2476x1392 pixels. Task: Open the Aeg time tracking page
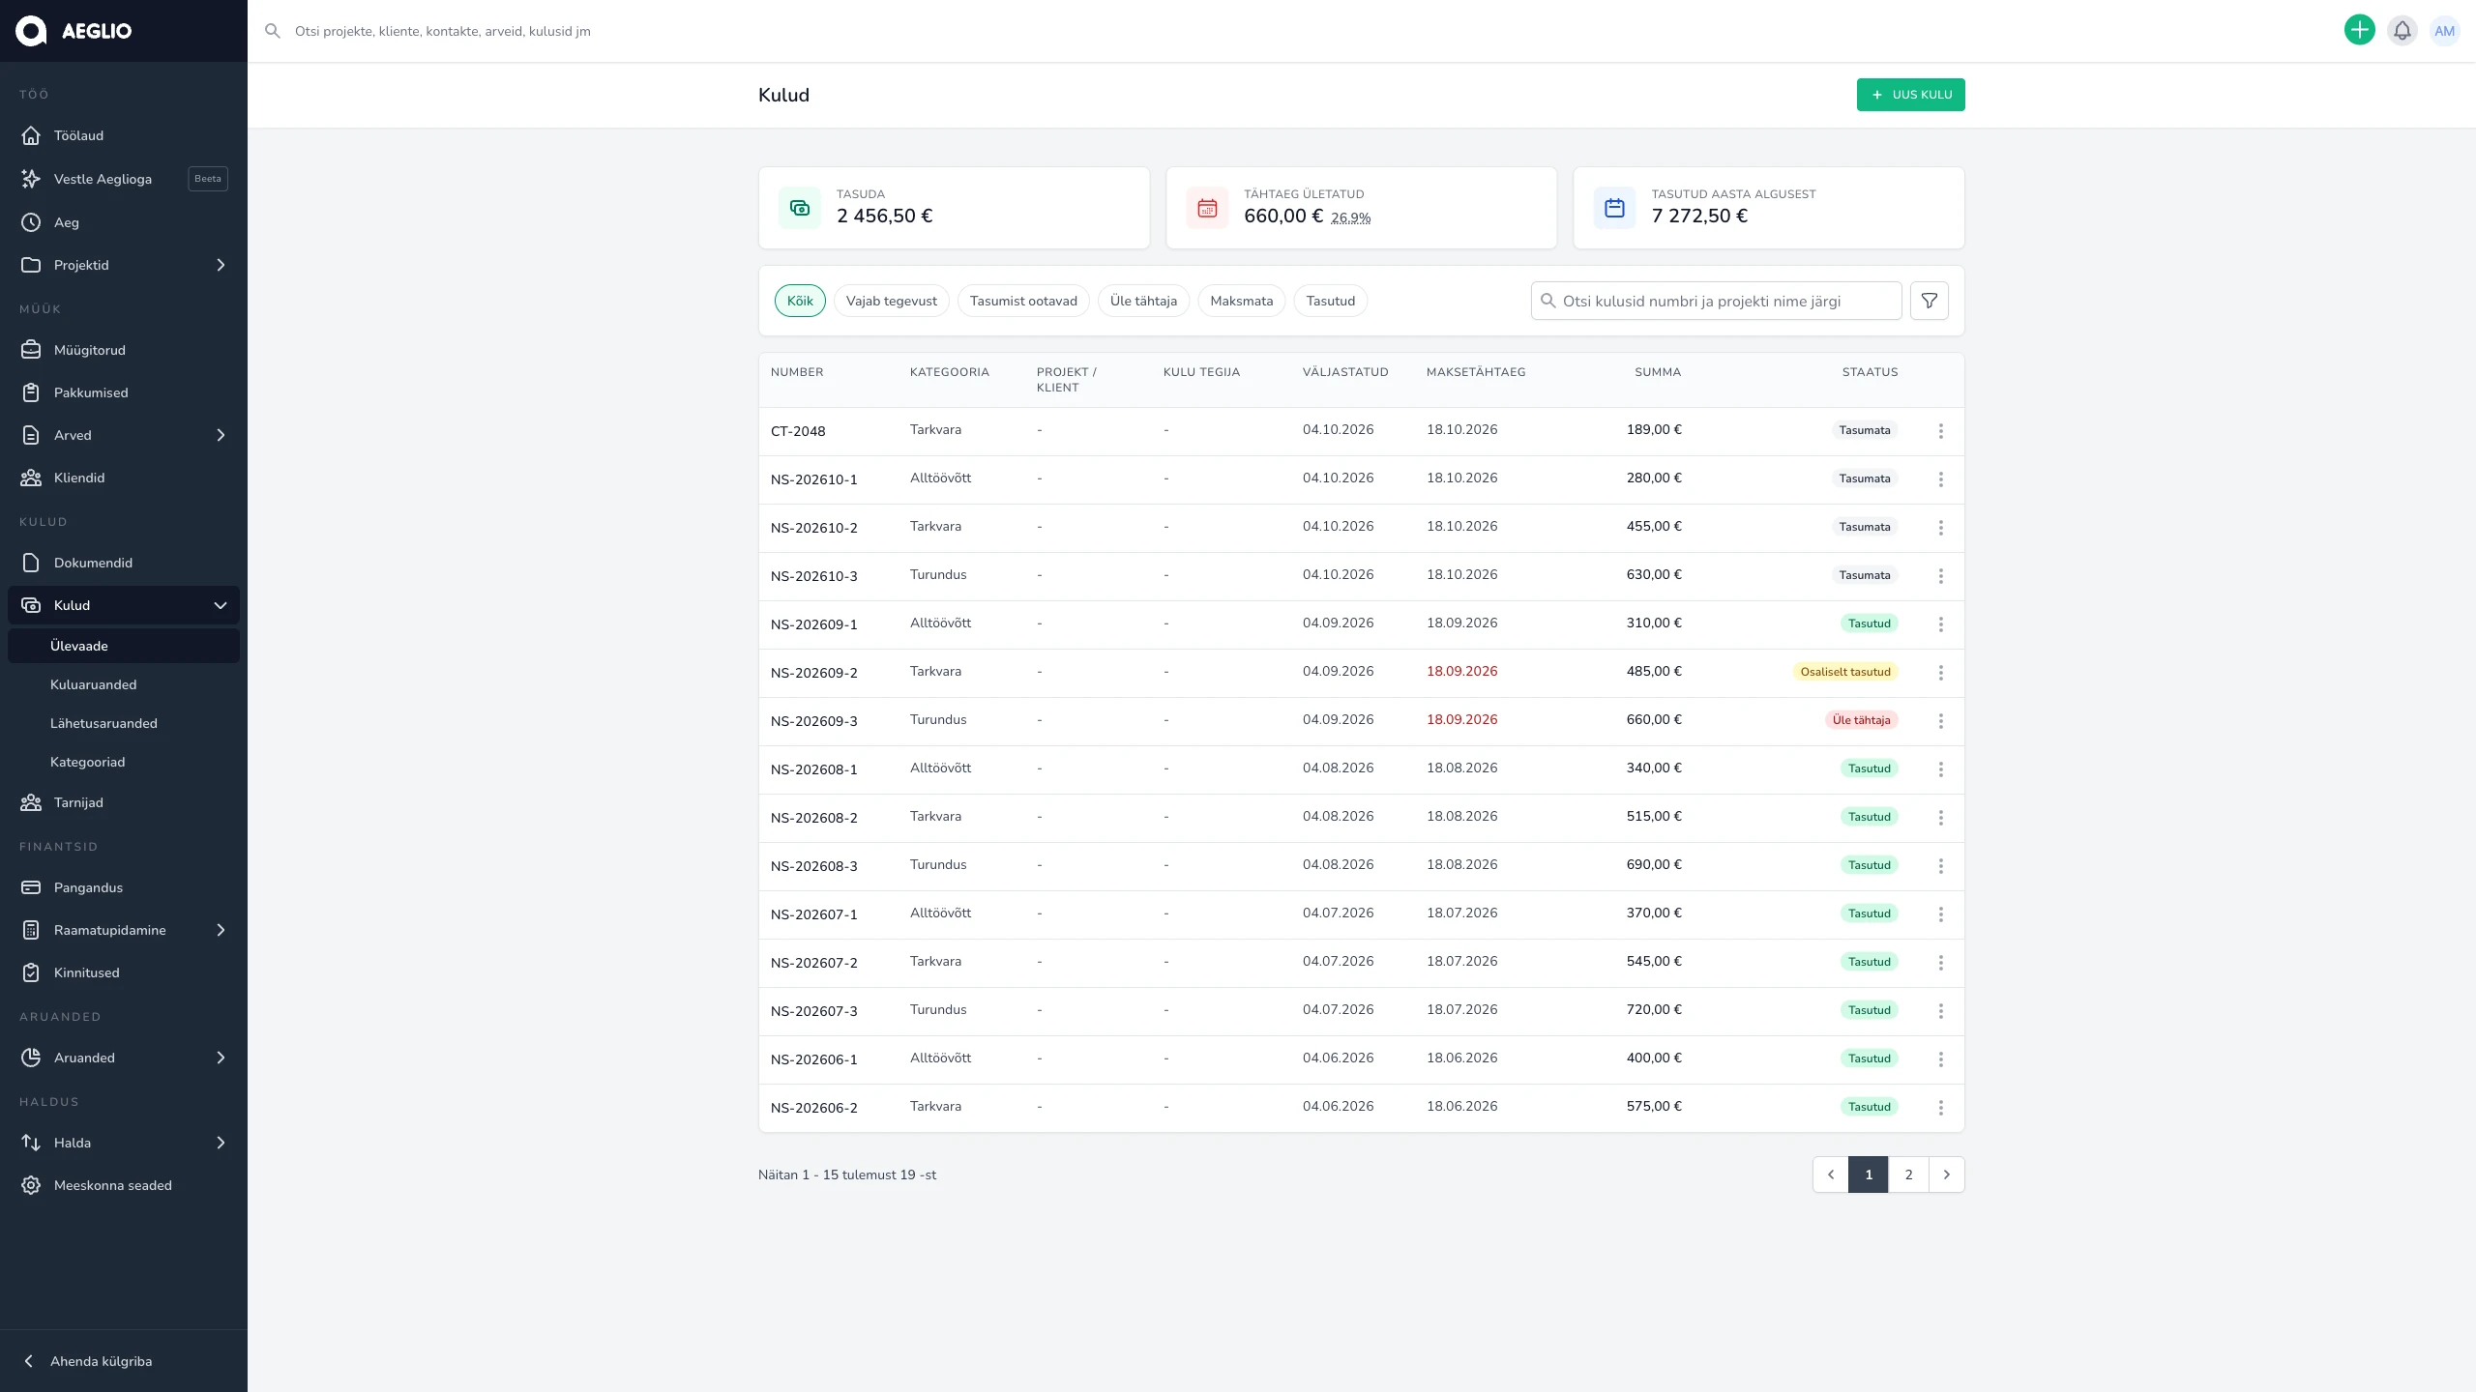(124, 222)
